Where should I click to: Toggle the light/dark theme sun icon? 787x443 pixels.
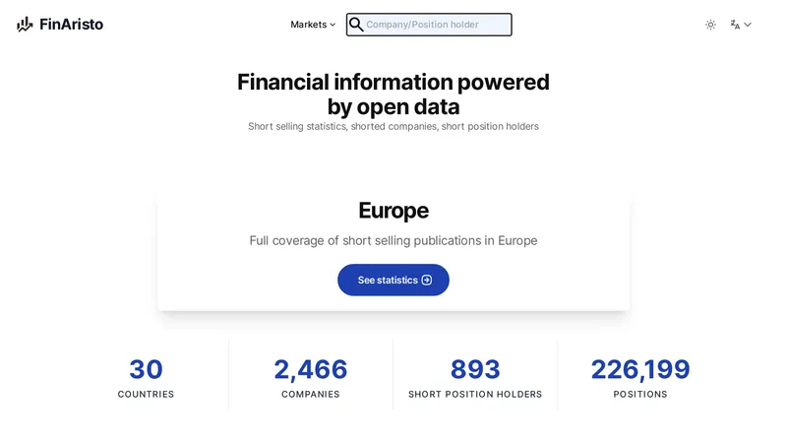pyautogui.click(x=710, y=25)
